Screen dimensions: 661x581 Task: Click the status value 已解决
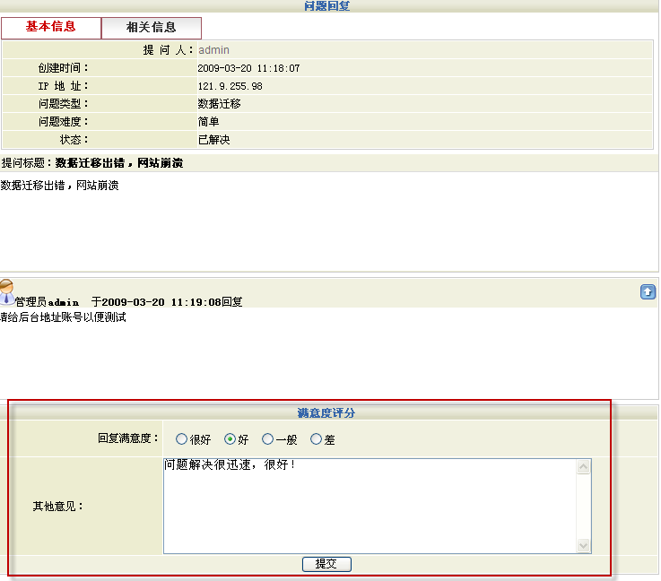click(213, 140)
